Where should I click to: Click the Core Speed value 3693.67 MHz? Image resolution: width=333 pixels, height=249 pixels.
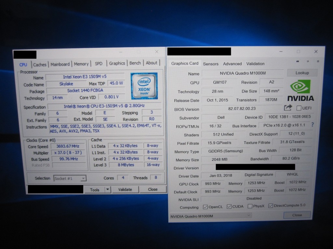pos(68,146)
